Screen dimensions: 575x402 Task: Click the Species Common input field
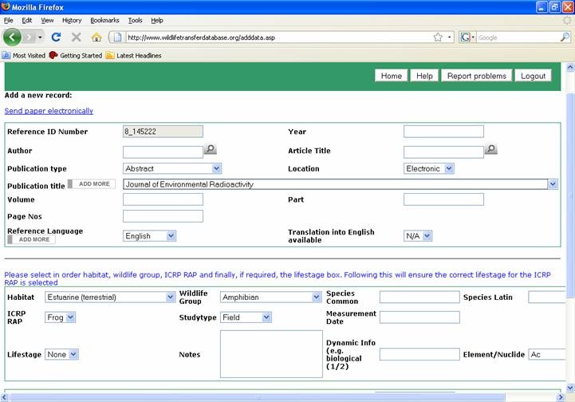point(419,297)
